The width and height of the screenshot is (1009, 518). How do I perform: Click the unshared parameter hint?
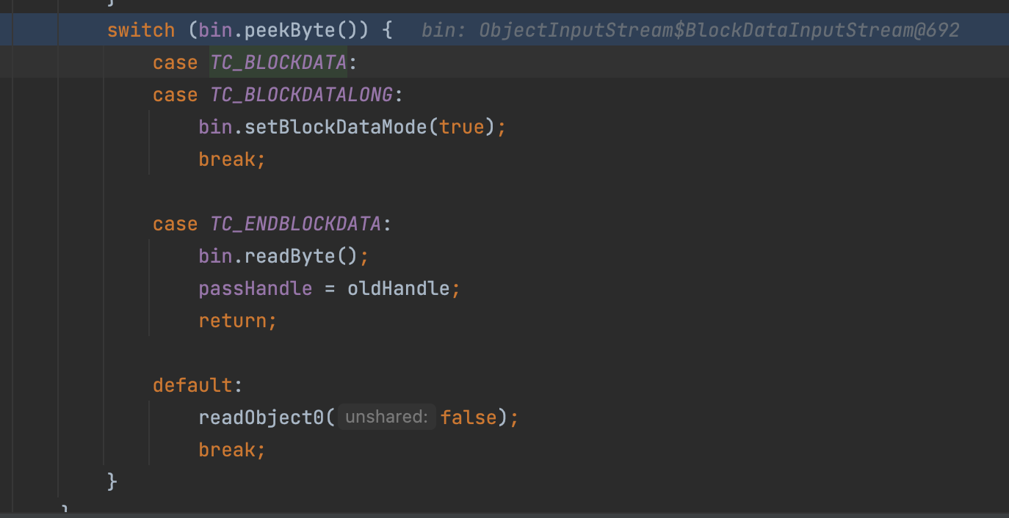[386, 417]
